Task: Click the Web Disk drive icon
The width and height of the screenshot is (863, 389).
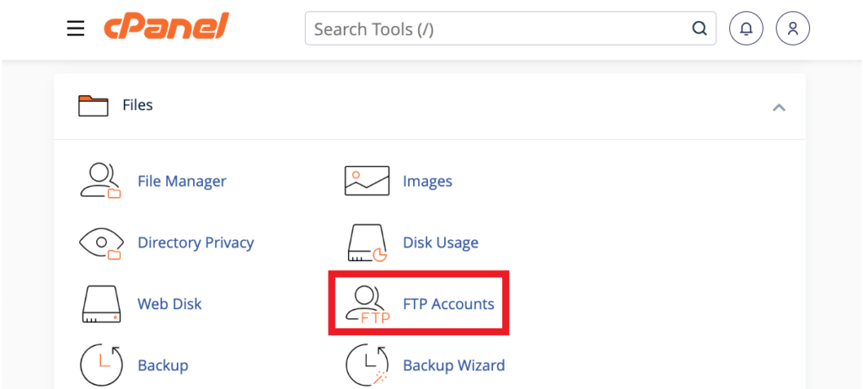Action: pyautogui.click(x=101, y=304)
